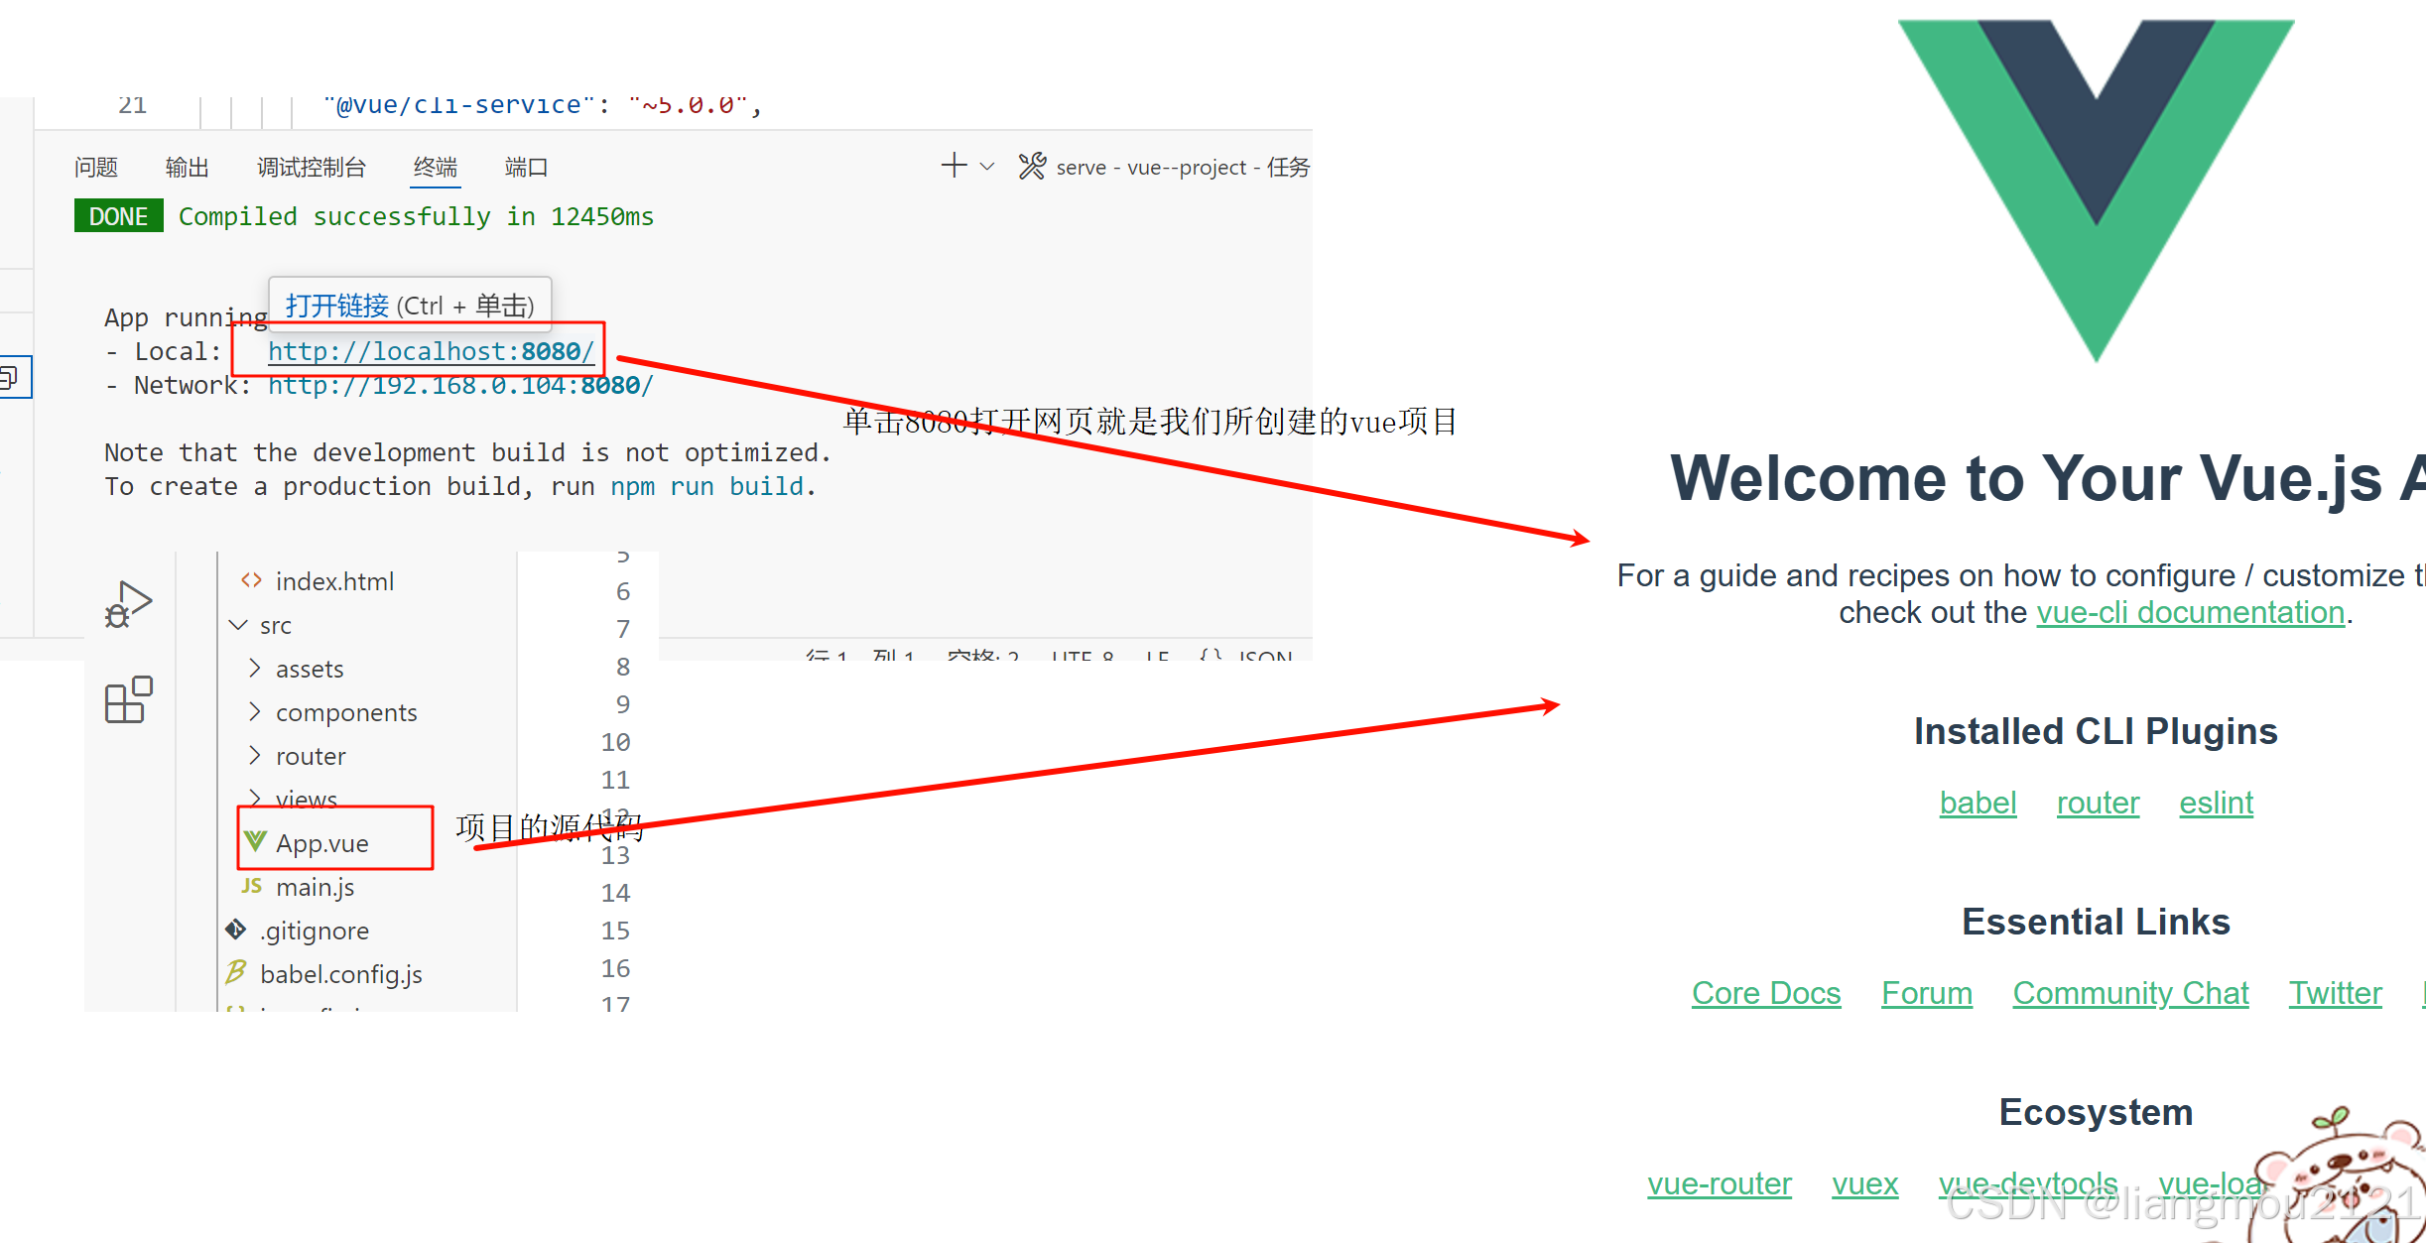2426x1243 pixels.
Task: Open the terminal launch profile dropdown arrow
Action: click(x=987, y=167)
